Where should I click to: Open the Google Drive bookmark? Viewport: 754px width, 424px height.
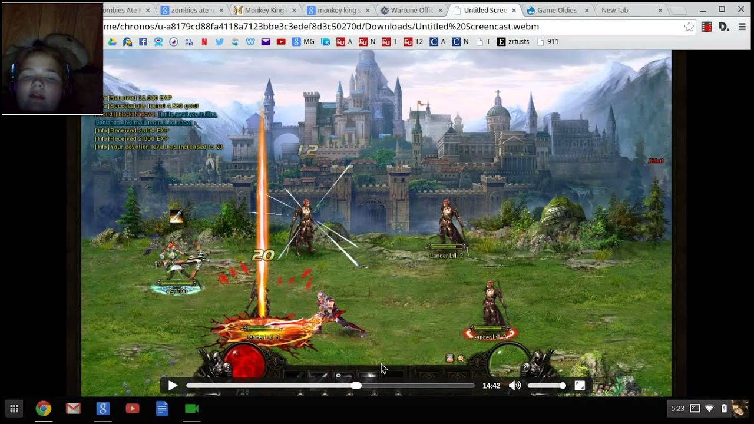click(x=112, y=42)
